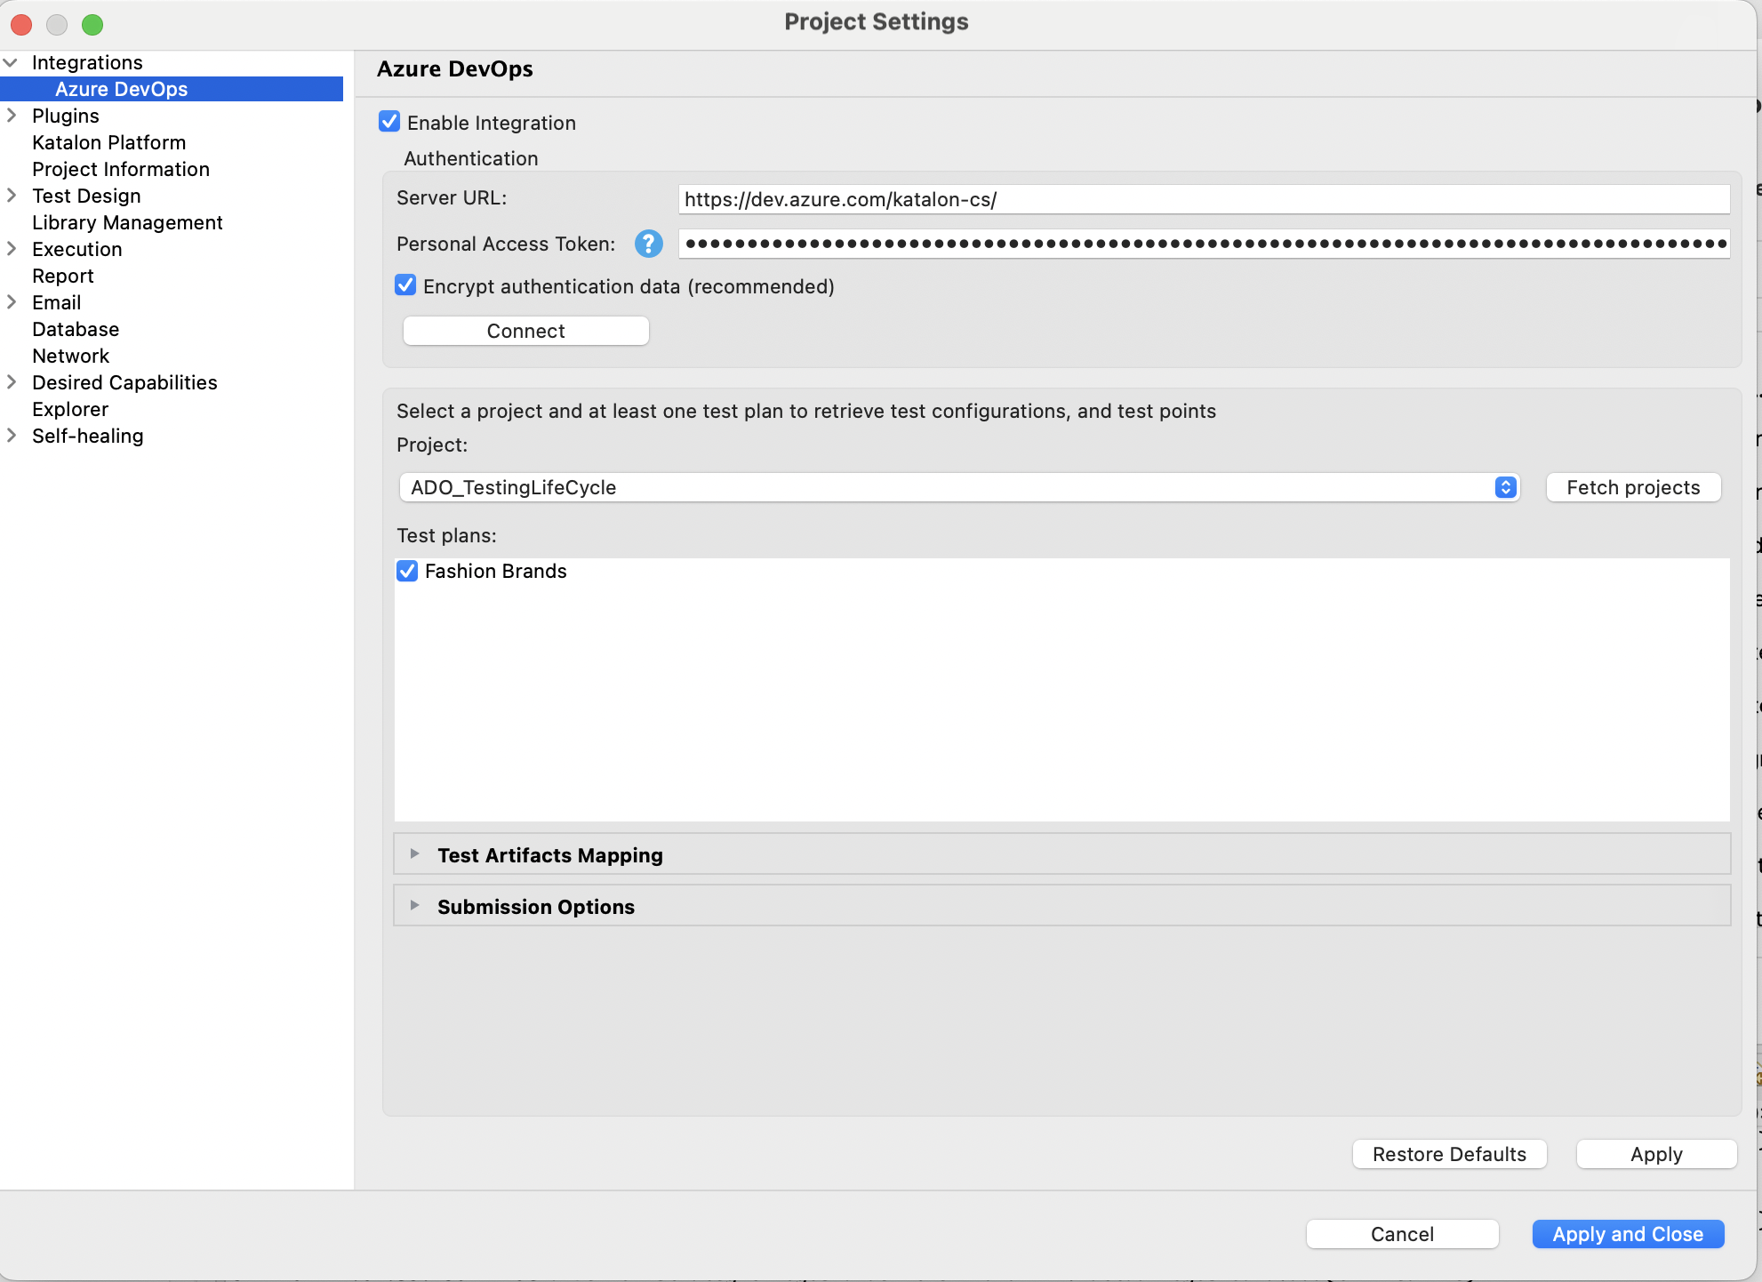Enable the Enable Integration checkbox
This screenshot has height=1282, width=1762.
click(389, 122)
